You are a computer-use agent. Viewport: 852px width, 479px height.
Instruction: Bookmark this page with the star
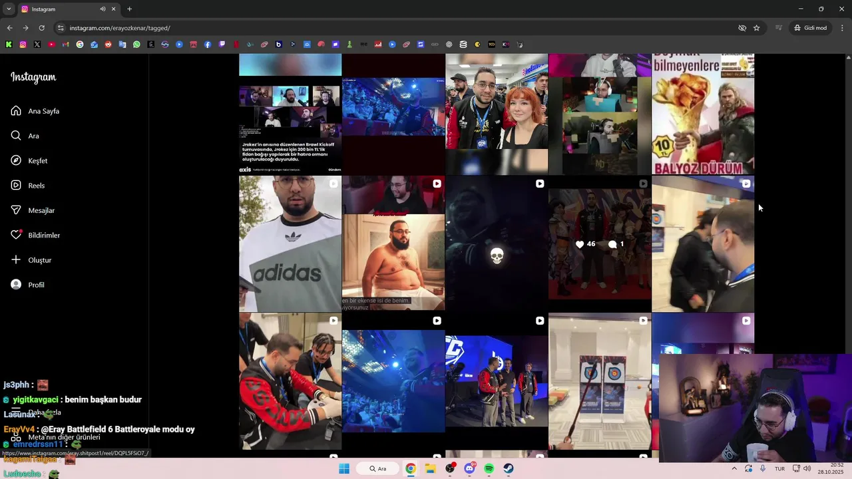point(756,28)
